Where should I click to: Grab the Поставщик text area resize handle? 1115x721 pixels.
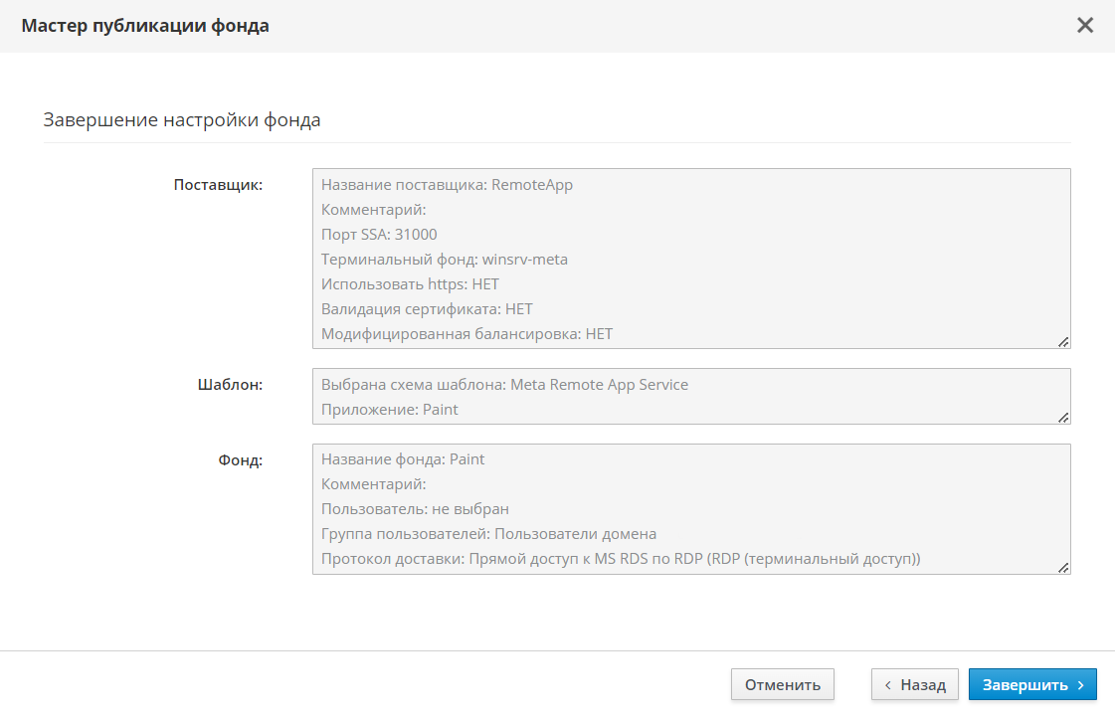[1063, 341]
